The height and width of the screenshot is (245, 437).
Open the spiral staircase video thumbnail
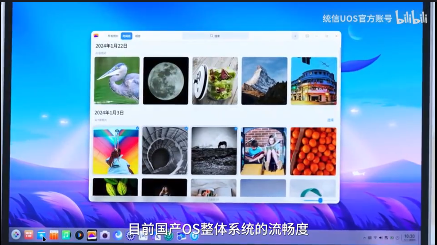pos(165,150)
